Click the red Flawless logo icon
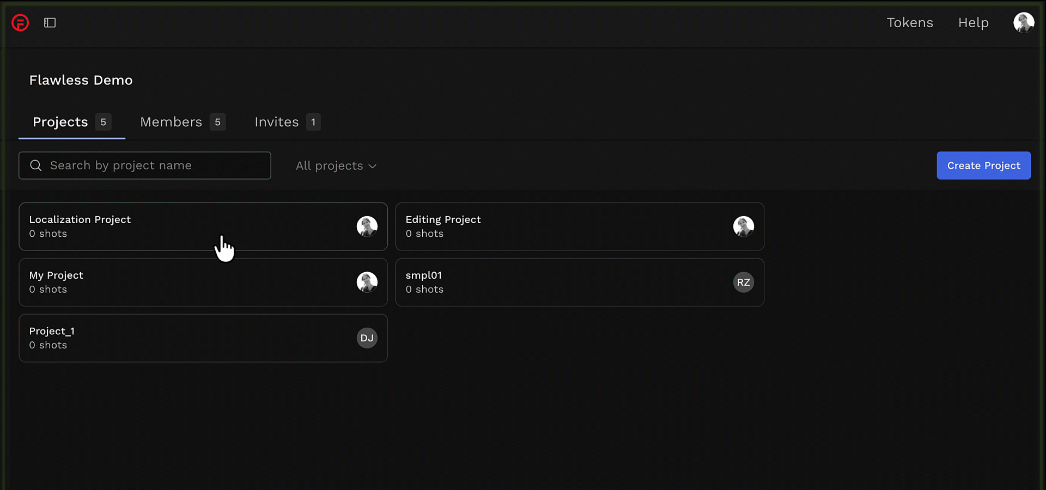 click(20, 22)
